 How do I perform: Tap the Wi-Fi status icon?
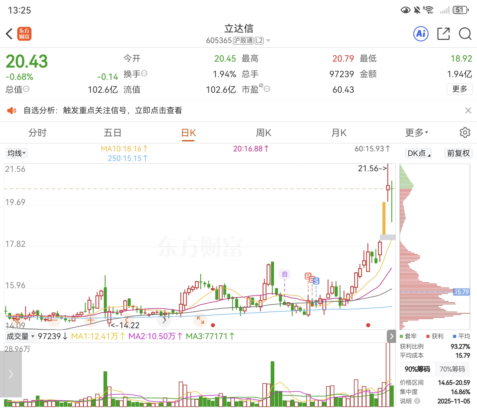pos(428,10)
